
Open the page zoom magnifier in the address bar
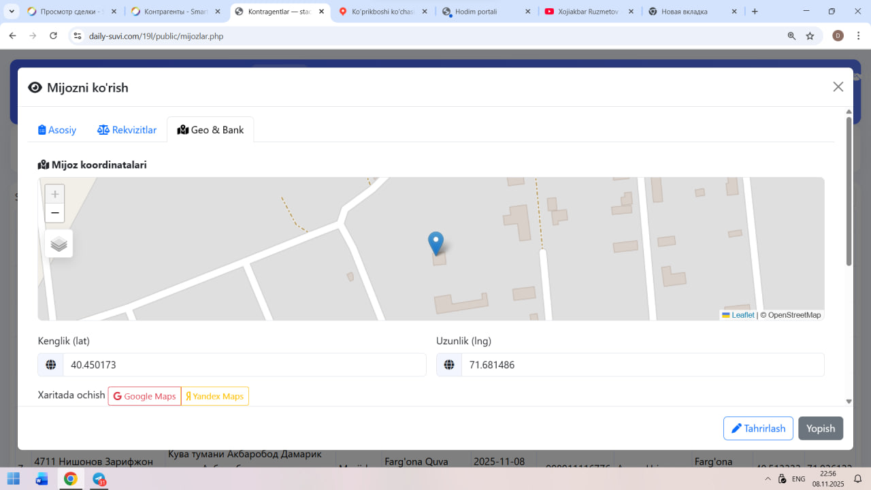[x=791, y=36]
